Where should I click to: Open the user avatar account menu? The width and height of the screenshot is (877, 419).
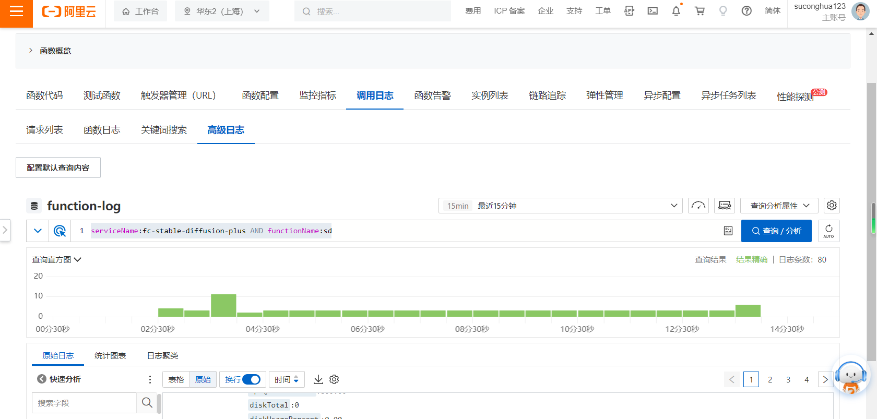(860, 11)
